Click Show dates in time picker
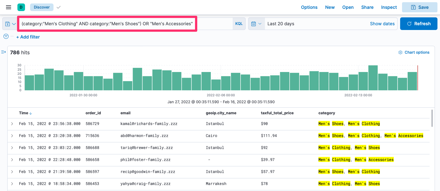This screenshot has height=191, width=440. coord(382,24)
